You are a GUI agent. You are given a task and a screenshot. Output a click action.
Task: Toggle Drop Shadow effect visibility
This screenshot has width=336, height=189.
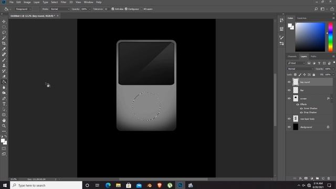pyautogui.click(x=301, y=112)
